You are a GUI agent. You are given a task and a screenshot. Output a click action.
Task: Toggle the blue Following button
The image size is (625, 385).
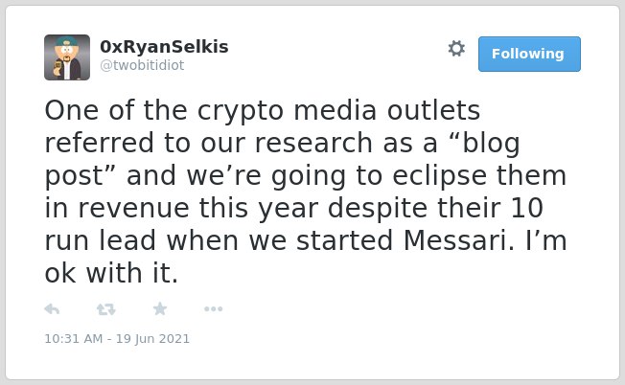529,55
